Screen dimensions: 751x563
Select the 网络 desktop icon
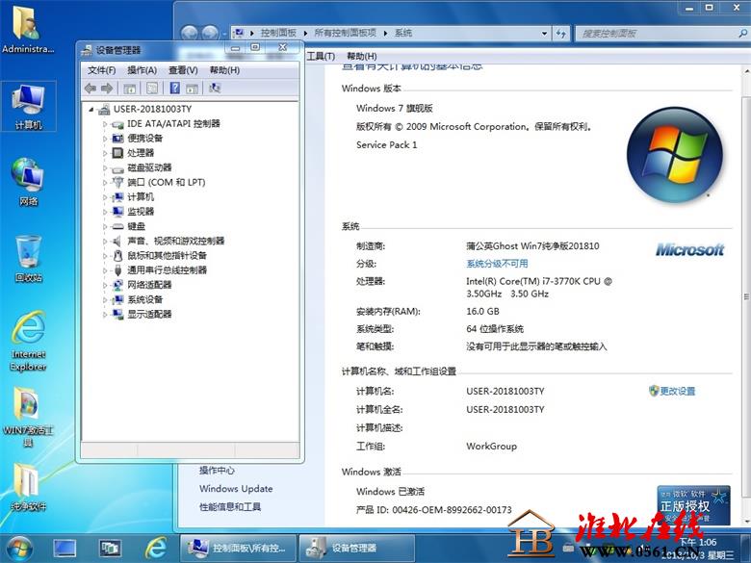pos(28,181)
